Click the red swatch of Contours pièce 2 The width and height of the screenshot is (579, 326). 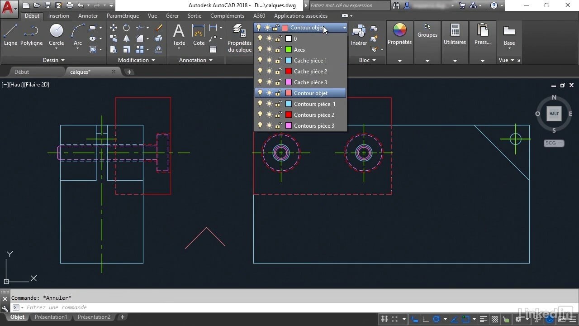tap(289, 115)
